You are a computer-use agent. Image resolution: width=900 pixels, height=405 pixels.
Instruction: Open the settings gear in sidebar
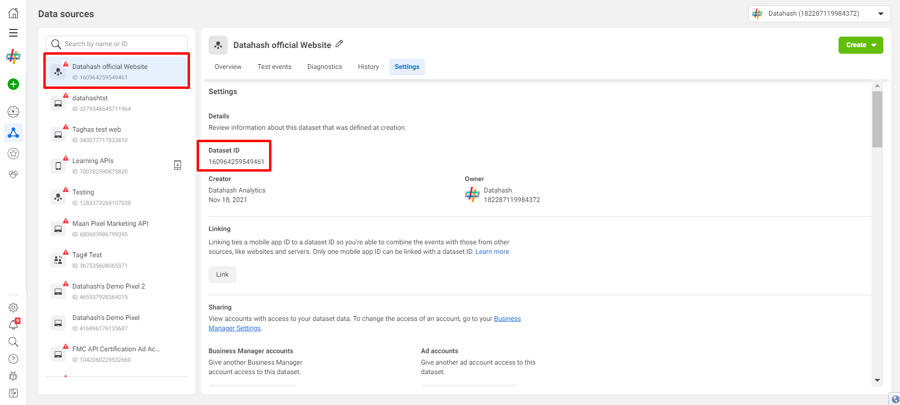pyautogui.click(x=13, y=308)
